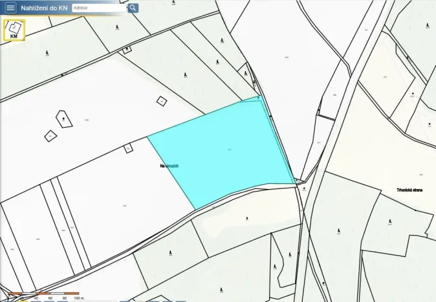
Task: Open the KM map layer switcher
Action: [14, 30]
